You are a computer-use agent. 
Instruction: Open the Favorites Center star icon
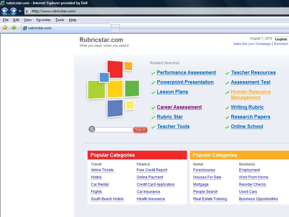pos(5,28)
